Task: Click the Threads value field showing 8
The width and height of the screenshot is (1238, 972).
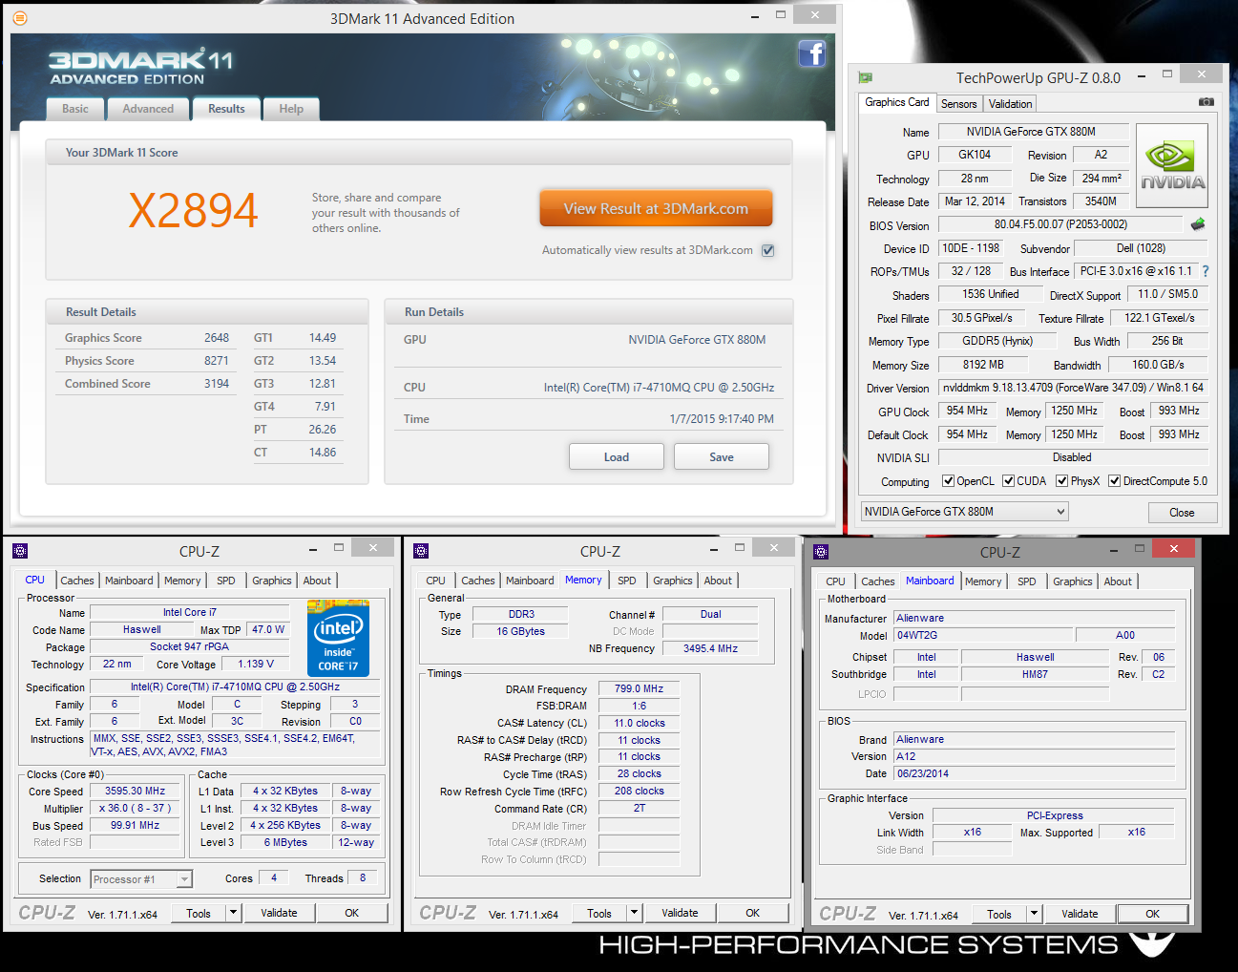Action: pos(363,877)
